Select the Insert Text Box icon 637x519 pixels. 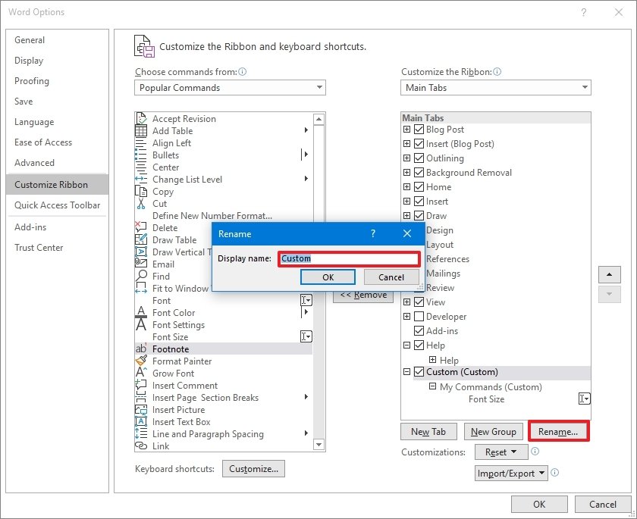click(x=141, y=421)
